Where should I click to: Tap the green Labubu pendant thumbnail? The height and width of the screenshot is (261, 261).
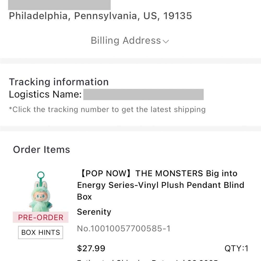40,194
